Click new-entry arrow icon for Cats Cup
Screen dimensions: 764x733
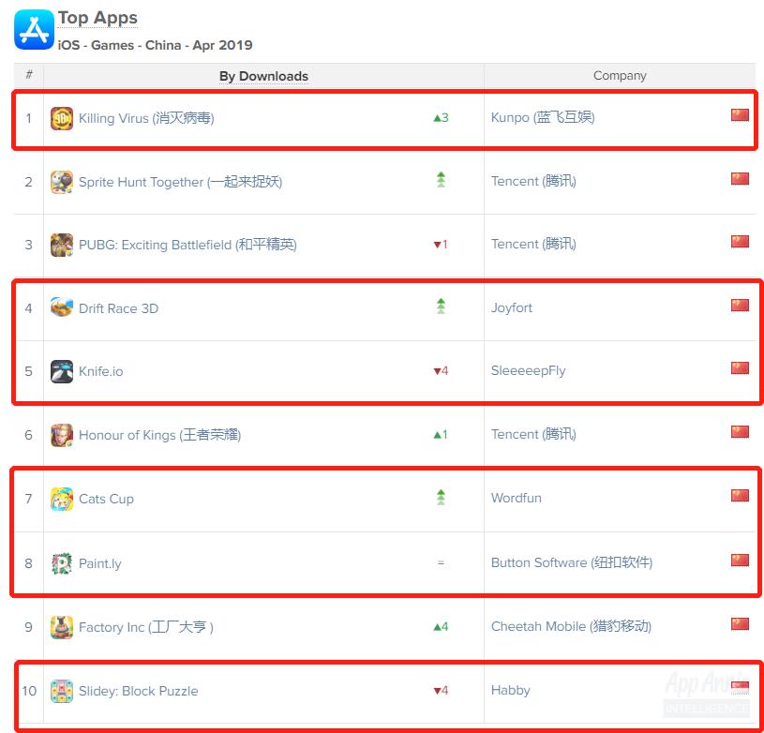pyautogui.click(x=441, y=498)
